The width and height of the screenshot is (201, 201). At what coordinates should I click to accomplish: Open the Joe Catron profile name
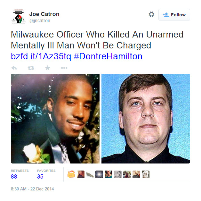(44, 14)
